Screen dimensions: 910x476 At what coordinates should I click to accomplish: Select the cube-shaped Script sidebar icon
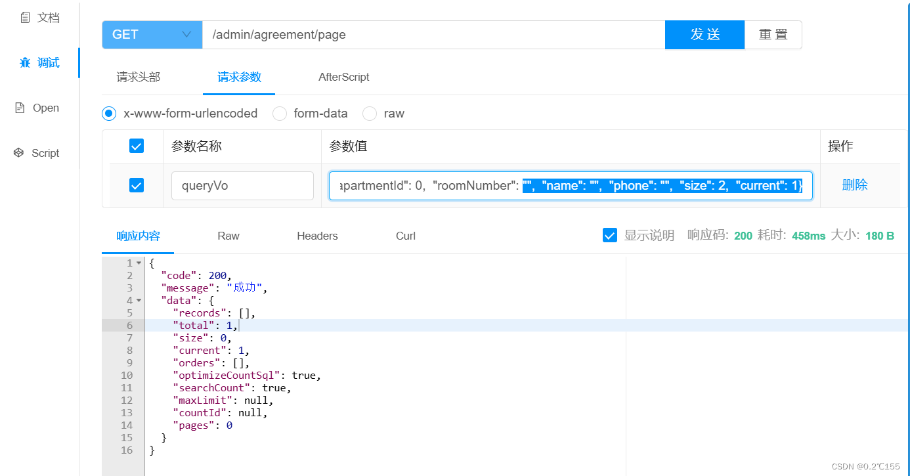pyautogui.click(x=20, y=152)
